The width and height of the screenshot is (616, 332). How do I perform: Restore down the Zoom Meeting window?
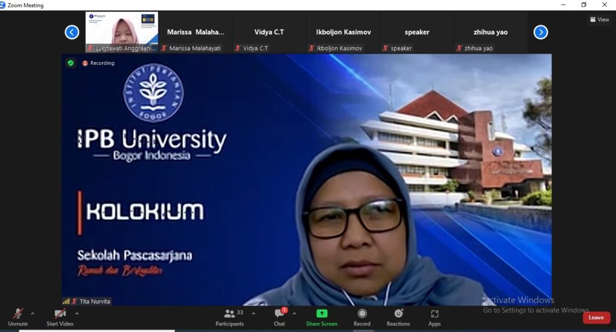tap(584, 5)
